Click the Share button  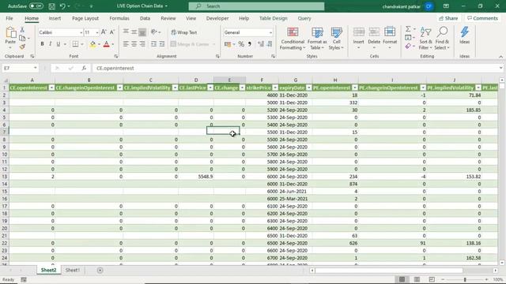click(448, 18)
